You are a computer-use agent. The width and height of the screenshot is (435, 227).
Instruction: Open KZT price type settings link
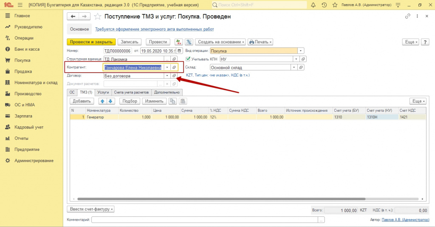218,75
